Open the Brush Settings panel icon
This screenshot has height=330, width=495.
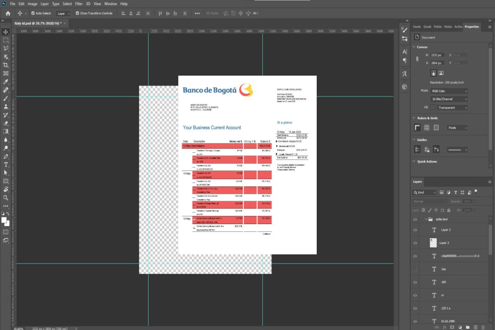point(404,30)
